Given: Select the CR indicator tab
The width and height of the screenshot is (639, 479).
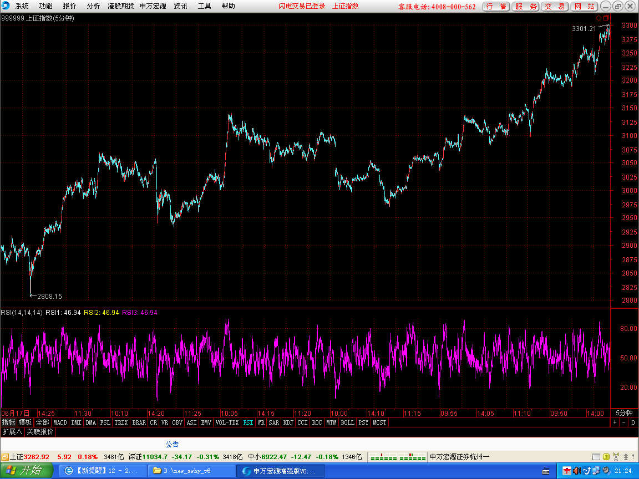Looking at the screenshot, I should 153,422.
